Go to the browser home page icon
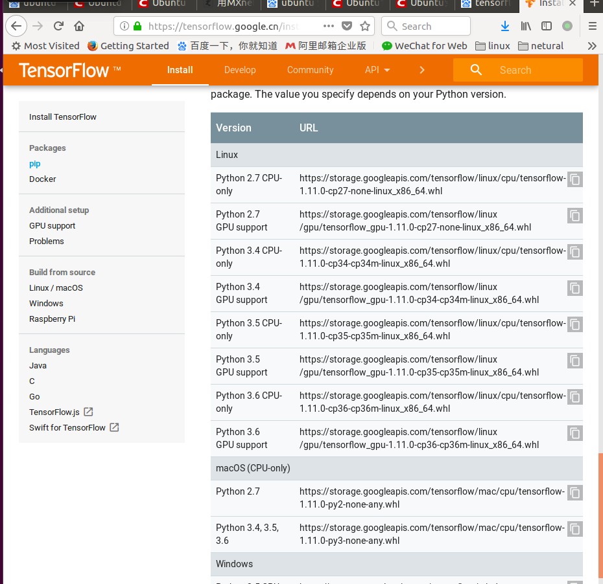603x584 pixels. pos(79,26)
